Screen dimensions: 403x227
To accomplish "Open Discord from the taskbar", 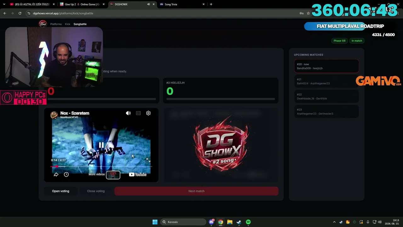I will 212,222.
